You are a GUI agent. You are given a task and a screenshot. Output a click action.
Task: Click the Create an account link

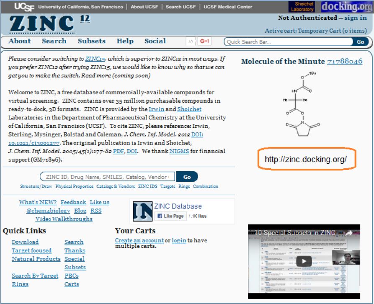(139, 240)
